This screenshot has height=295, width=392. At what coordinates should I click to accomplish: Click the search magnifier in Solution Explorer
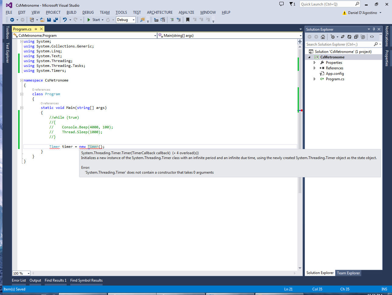pyautogui.click(x=376, y=44)
